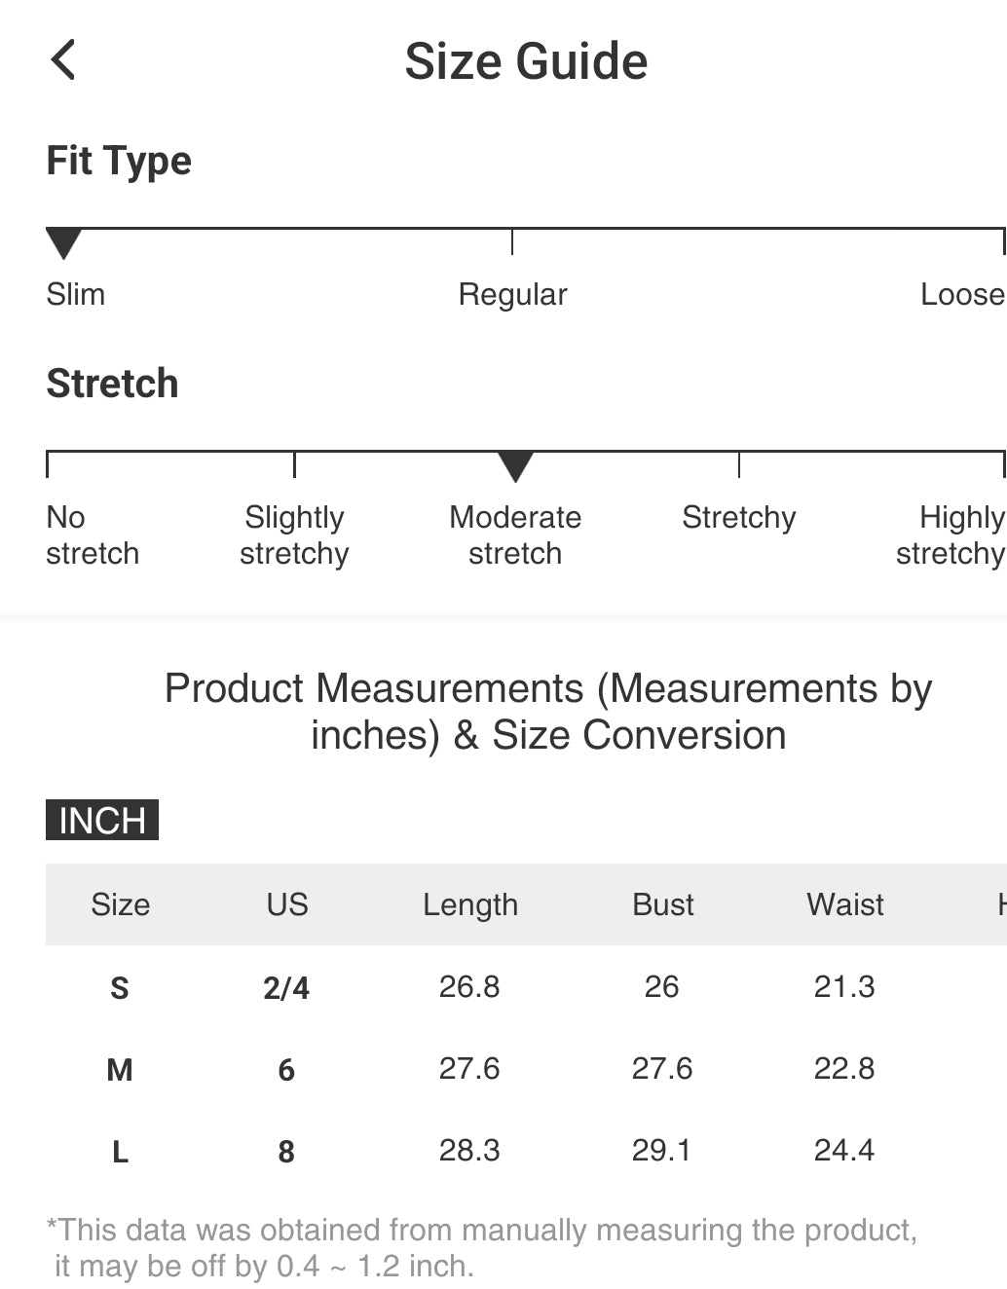Click the Fit Type triangle marker
1007x1289 pixels.
[64, 242]
